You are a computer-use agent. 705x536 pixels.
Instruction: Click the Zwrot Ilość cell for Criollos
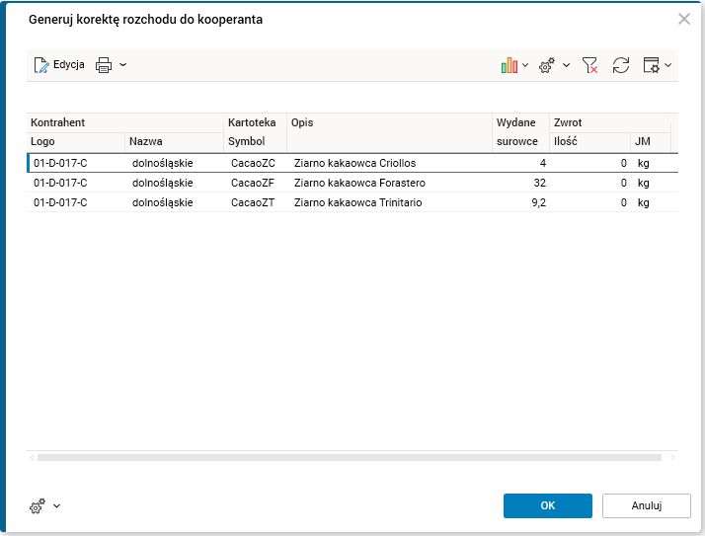pyautogui.click(x=589, y=163)
